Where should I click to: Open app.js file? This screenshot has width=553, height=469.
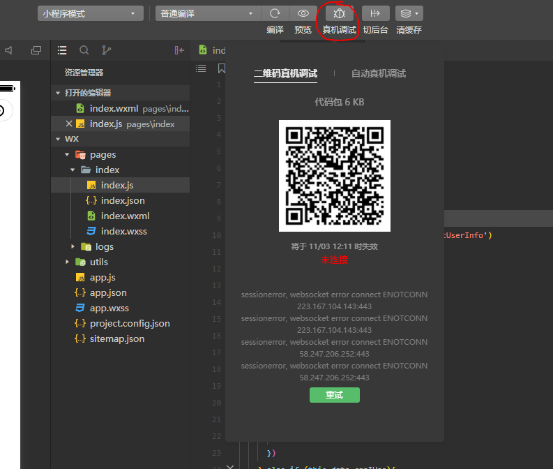click(x=121, y=277)
